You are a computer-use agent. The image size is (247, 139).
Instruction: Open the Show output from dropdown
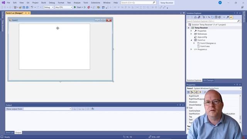click(x=47, y=109)
